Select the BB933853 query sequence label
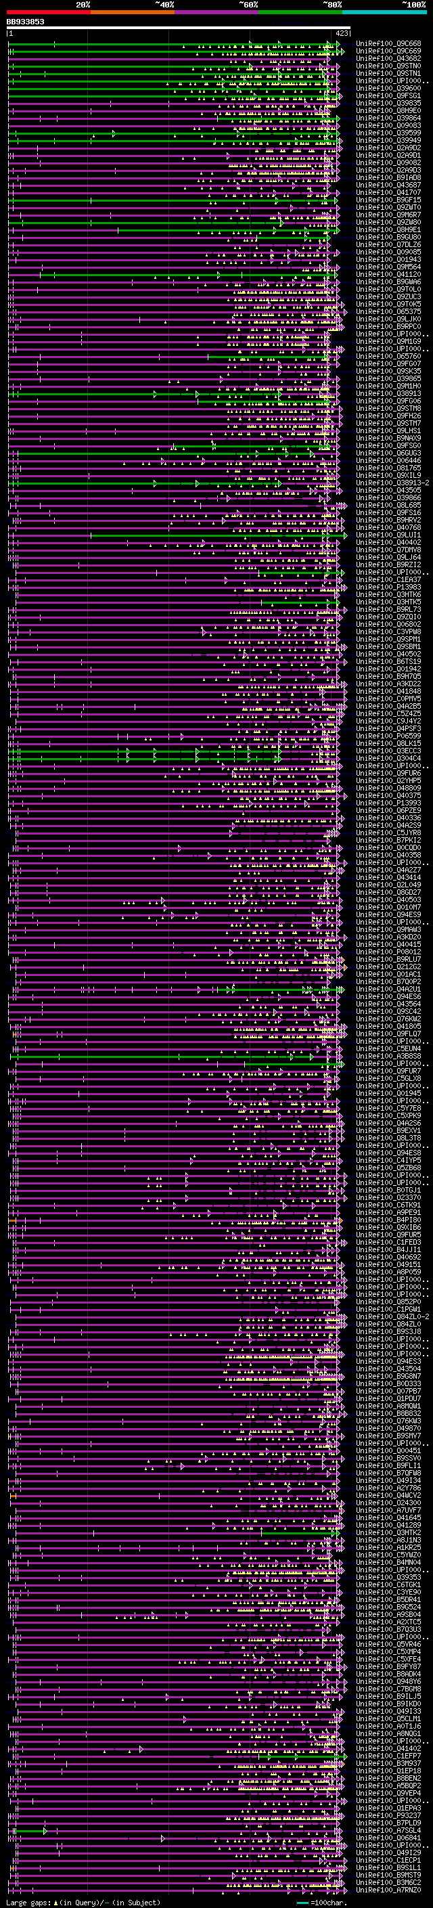 25,22
